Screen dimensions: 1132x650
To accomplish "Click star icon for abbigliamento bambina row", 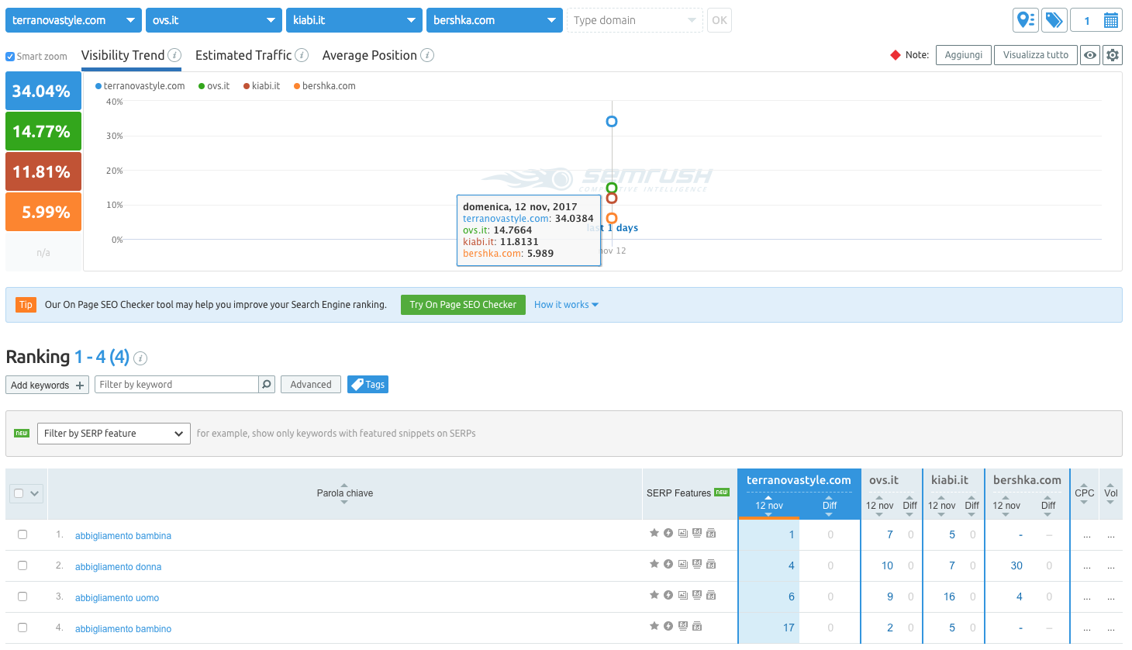I will coord(654,533).
